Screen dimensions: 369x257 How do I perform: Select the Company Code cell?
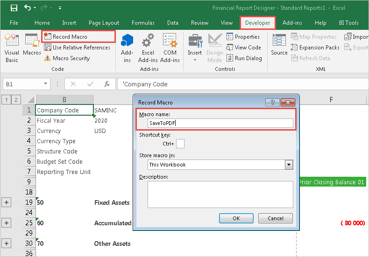click(x=64, y=110)
